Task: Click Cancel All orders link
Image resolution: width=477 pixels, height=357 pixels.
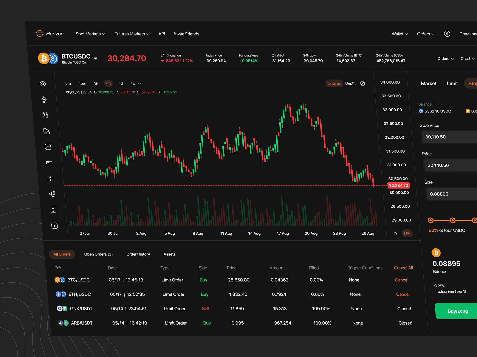Action: click(403, 268)
